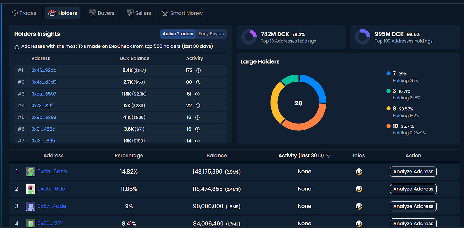
Task: Click activity info icon for row #4
Action: [197, 106]
